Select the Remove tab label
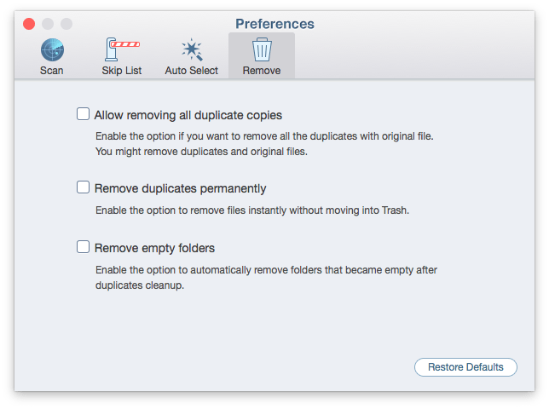 (x=262, y=71)
